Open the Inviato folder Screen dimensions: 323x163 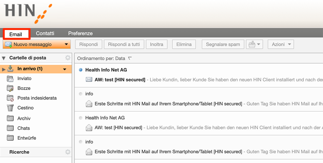[24, 79]
